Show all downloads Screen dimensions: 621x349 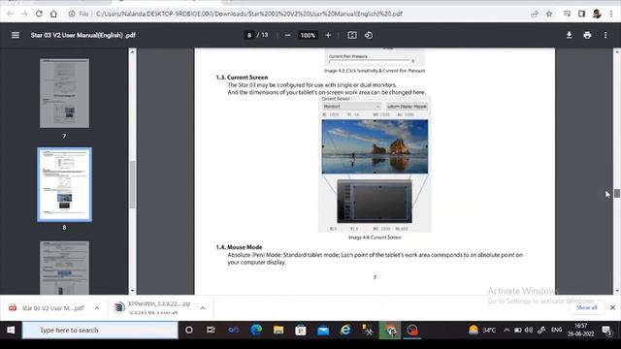(586, 307)
